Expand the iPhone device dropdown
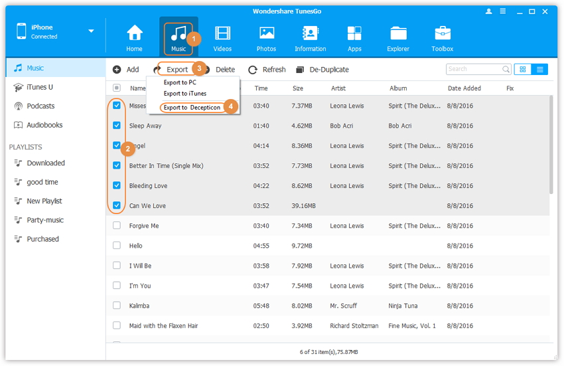 pyautogui.click(x=92, y=31)
